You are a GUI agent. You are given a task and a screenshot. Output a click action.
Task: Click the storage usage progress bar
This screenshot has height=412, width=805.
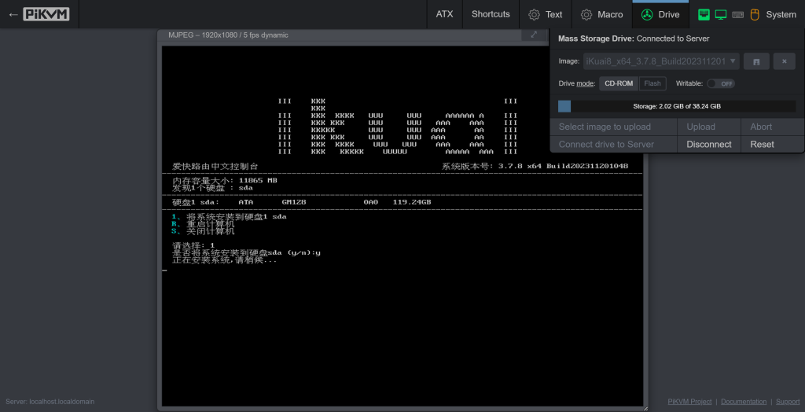pos(677,106)
